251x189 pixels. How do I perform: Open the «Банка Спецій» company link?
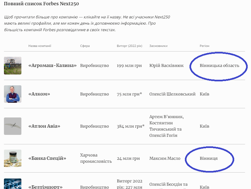pyautogui.click(x=47, y=158)
